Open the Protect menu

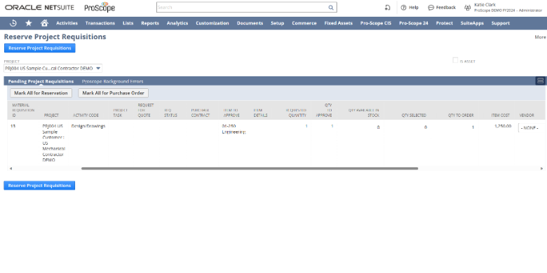point(445,23)
